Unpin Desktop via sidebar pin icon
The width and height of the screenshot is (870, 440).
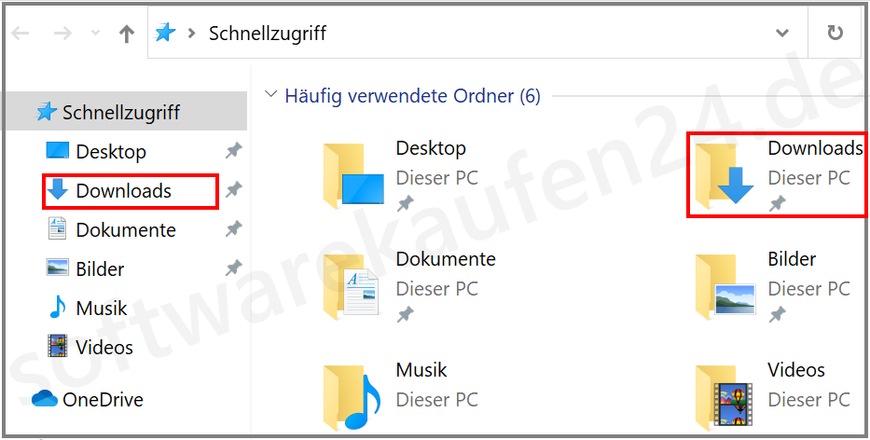tap(234, 151)
